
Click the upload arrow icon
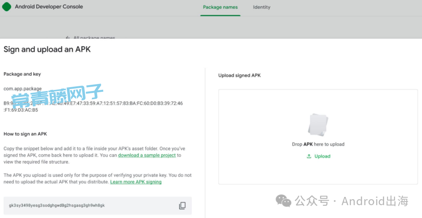click(309, 156)
